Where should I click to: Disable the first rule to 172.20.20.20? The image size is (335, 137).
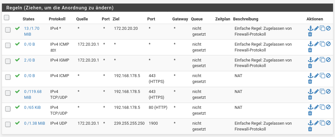329,28
